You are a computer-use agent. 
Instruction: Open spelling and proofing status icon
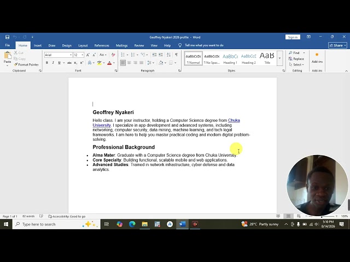42,216
